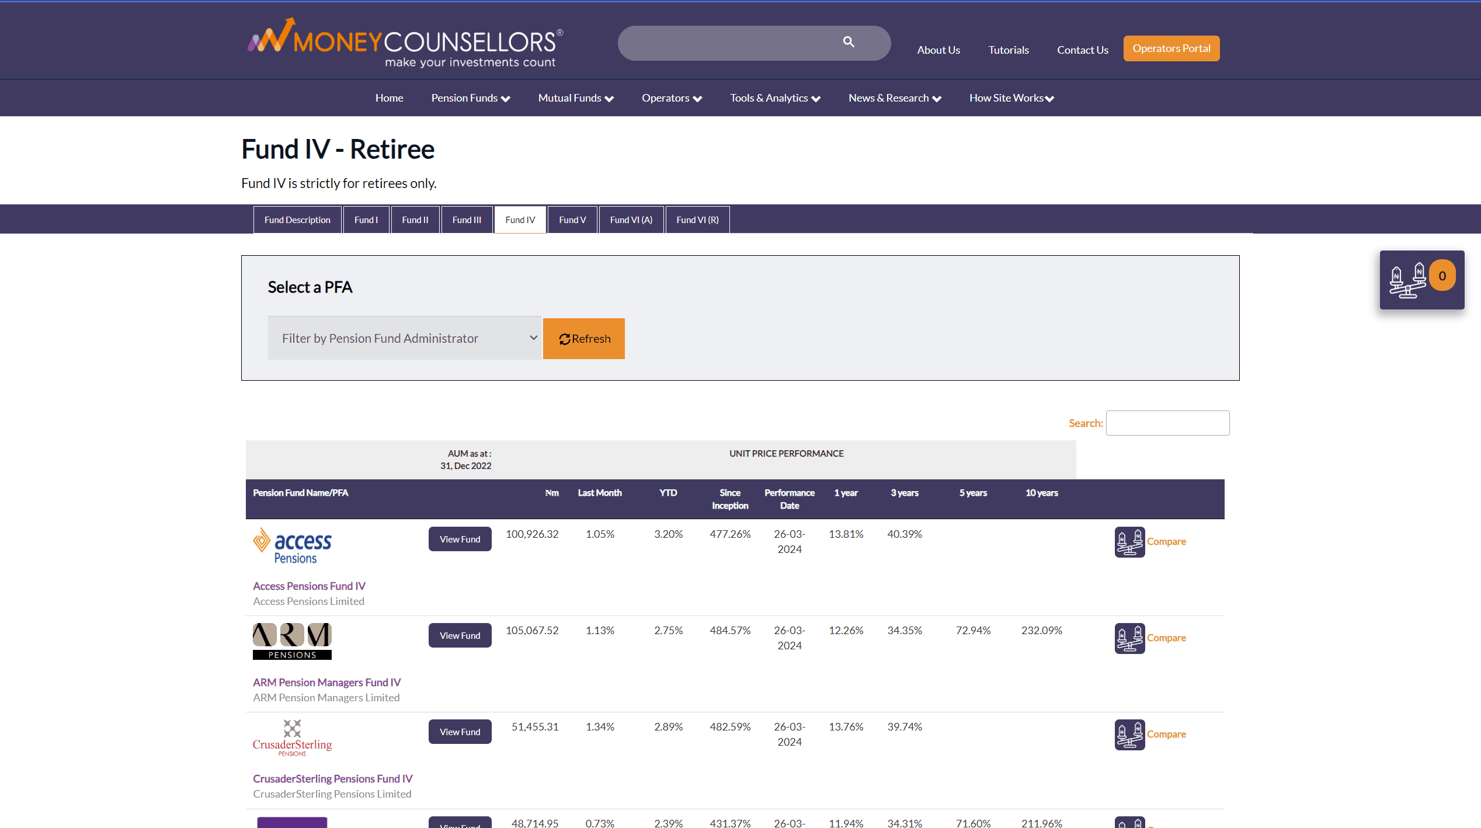Expand the Pension Funds menu
The height and width of the screenshot is (828, 1481).
(x=471, y=98)
